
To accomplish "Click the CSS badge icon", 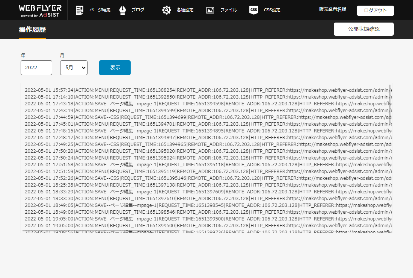I will (x=254, y=10).
